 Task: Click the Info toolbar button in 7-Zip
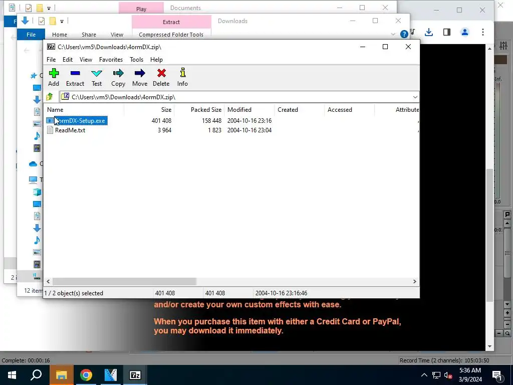pyautogui.click(x=182, y=77)
